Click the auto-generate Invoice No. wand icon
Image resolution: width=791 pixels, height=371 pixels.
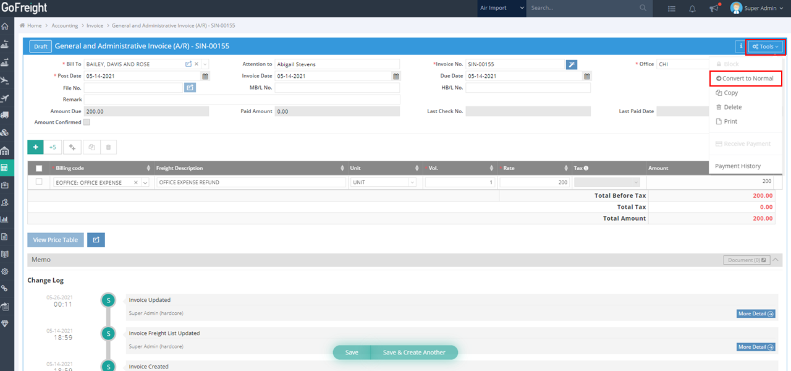[x=572, y=64]
